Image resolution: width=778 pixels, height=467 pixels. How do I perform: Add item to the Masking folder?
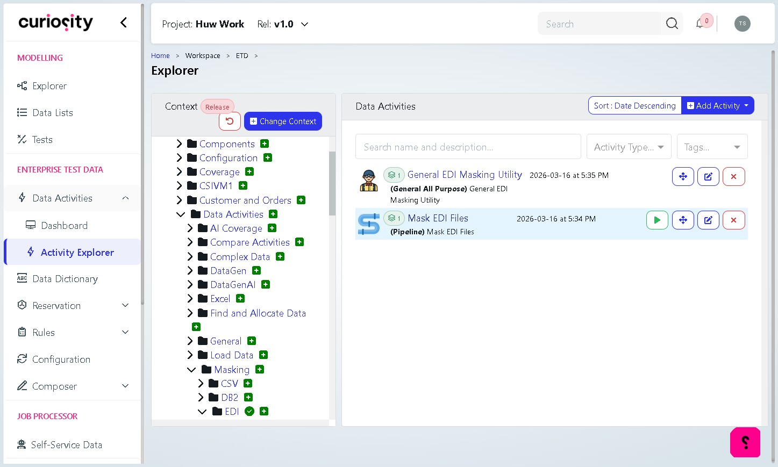[260, 369]
